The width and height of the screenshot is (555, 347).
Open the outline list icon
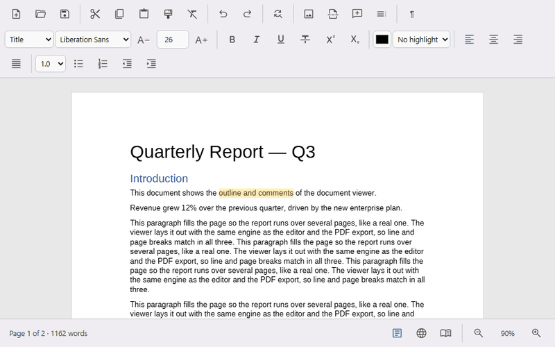(381, 14)
